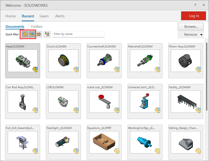The image size is (209, 161).
Task: Open Countershaft.SLDASM thumbnail
Action: pyautogui.click(x=104, y=61)
